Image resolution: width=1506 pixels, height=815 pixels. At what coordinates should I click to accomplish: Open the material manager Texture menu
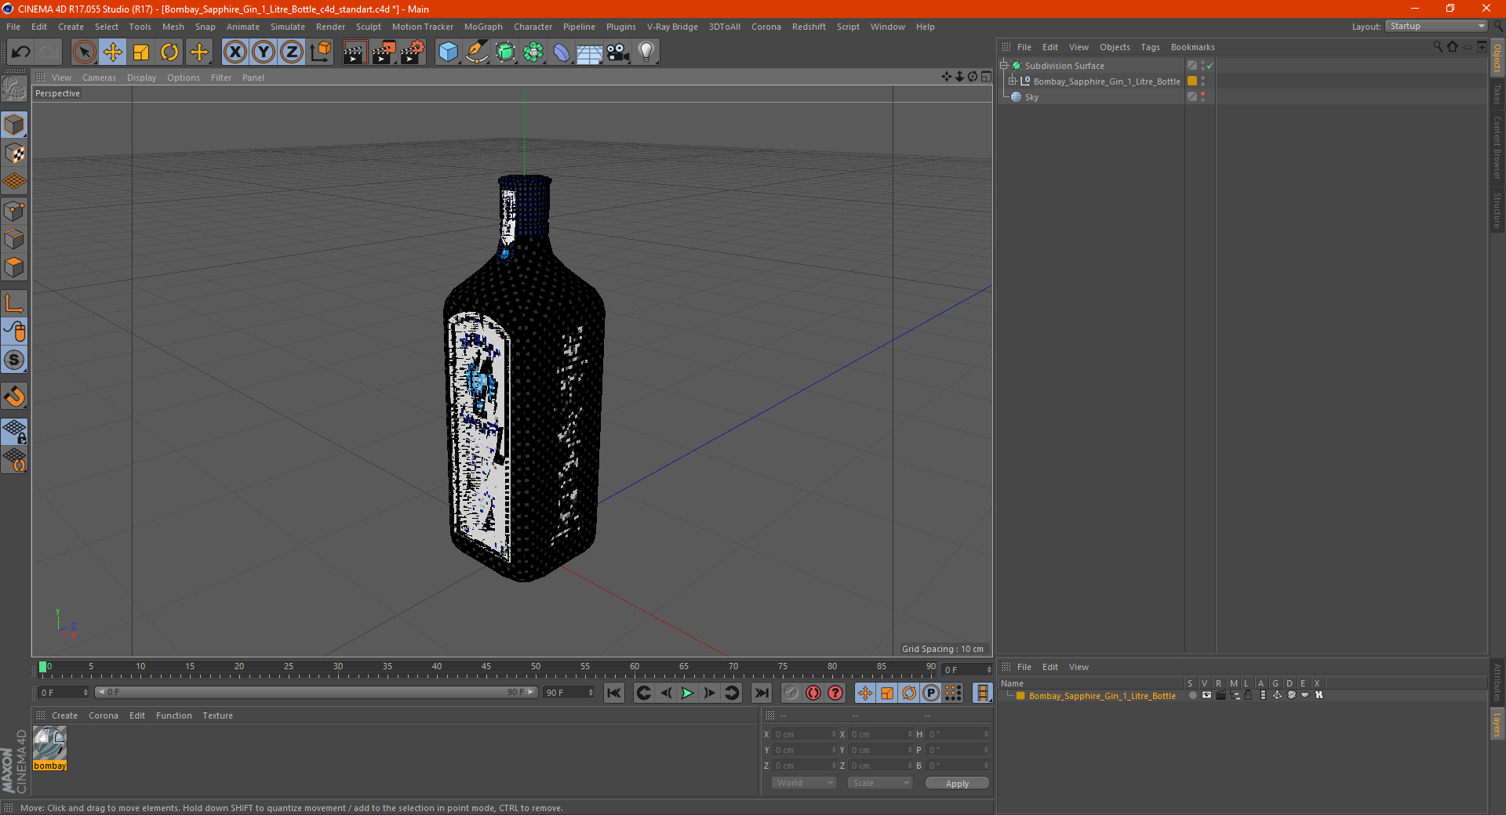point(217,715)
